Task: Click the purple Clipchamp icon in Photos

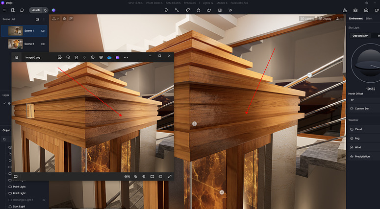Action: [x=118, y=57]
